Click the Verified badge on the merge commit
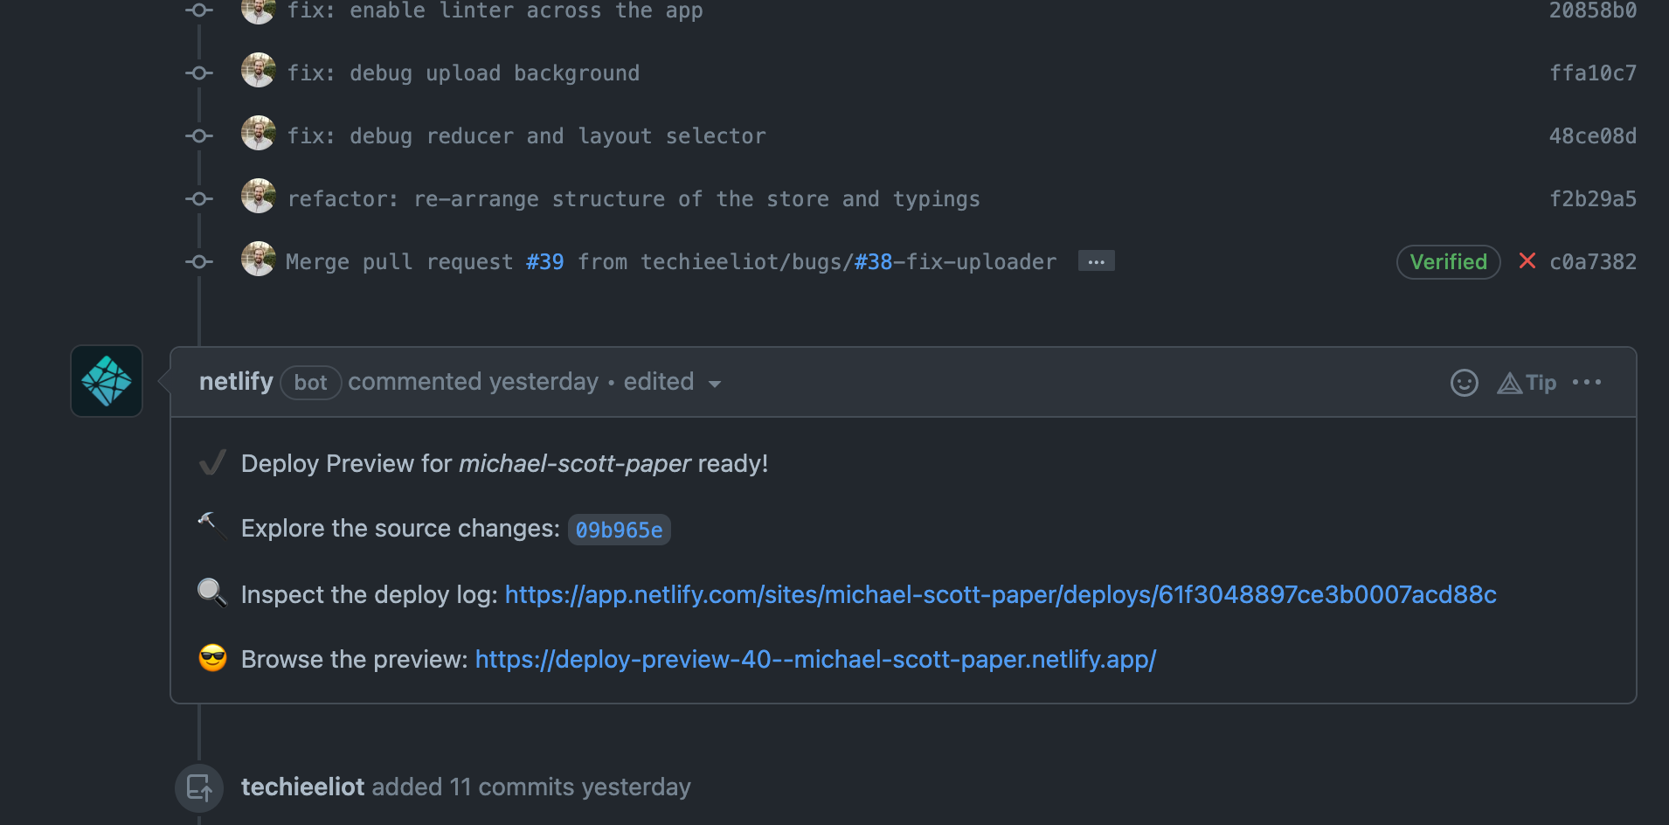The height and width of the screenshot is (825, 1669). coord(1447,261)
